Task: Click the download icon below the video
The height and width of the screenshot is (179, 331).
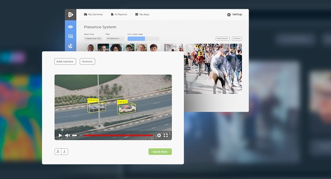Action: tap(65, 152)
